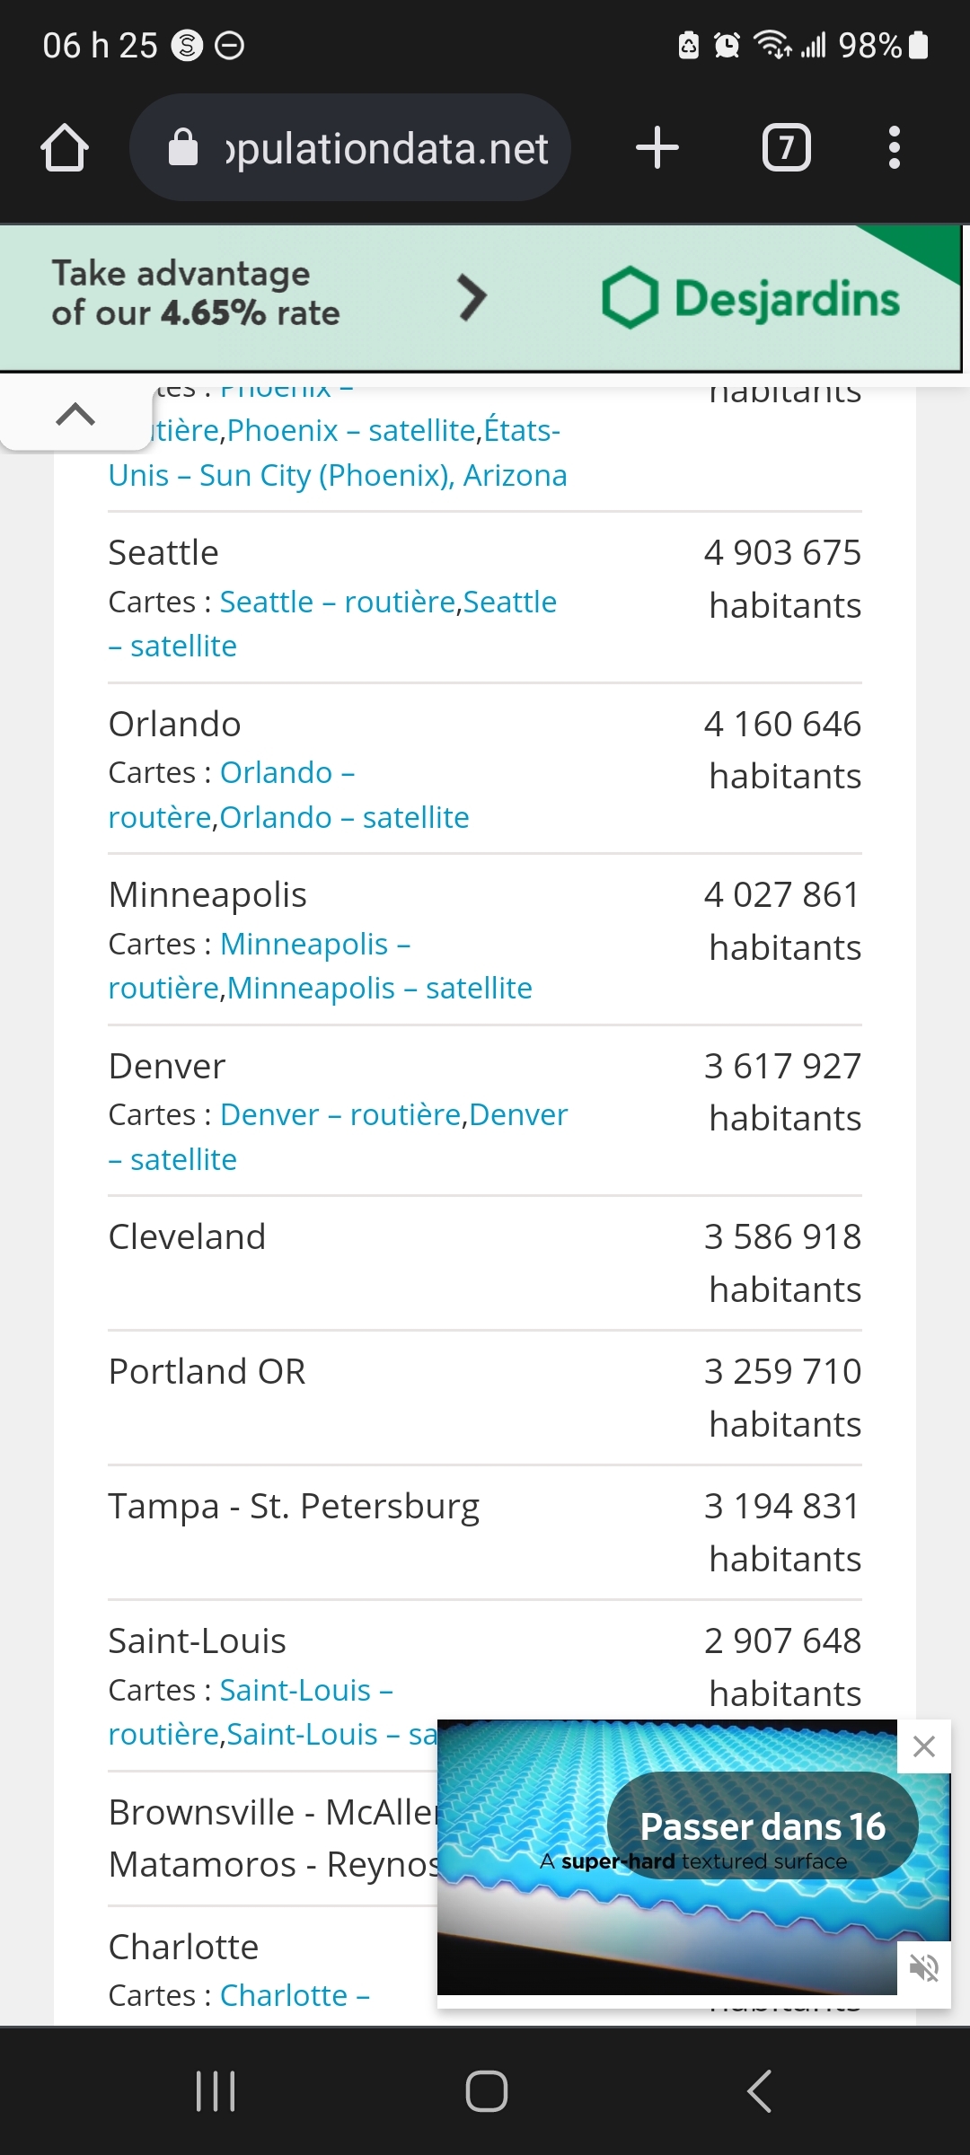The image size is (970, 2155).
Task: Tap the arrow on Desjardins banner
Action: (x=472, y=298)
